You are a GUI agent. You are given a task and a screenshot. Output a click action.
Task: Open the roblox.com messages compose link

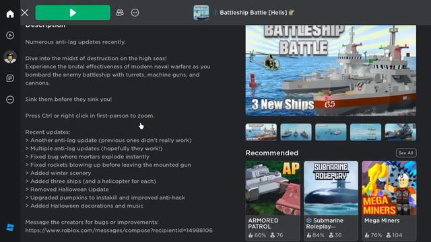(119, 231)
